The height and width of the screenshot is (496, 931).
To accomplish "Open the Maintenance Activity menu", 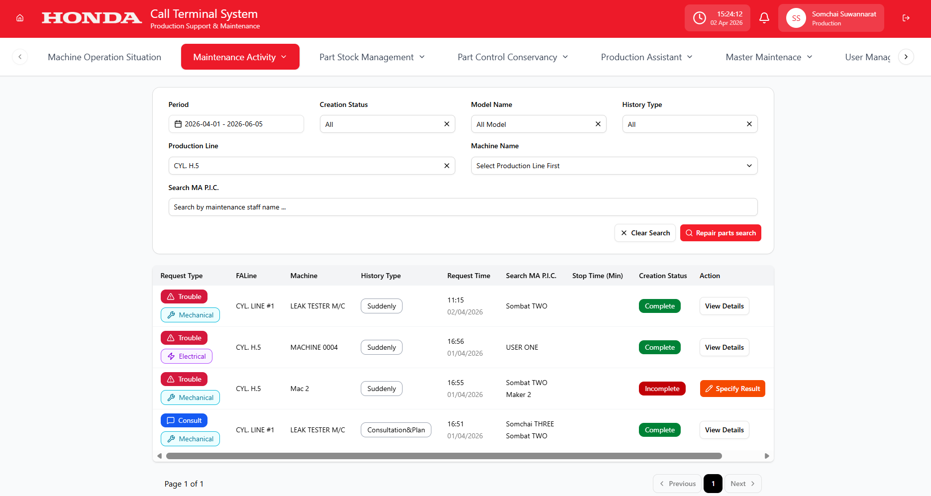I will pos(240,57).
